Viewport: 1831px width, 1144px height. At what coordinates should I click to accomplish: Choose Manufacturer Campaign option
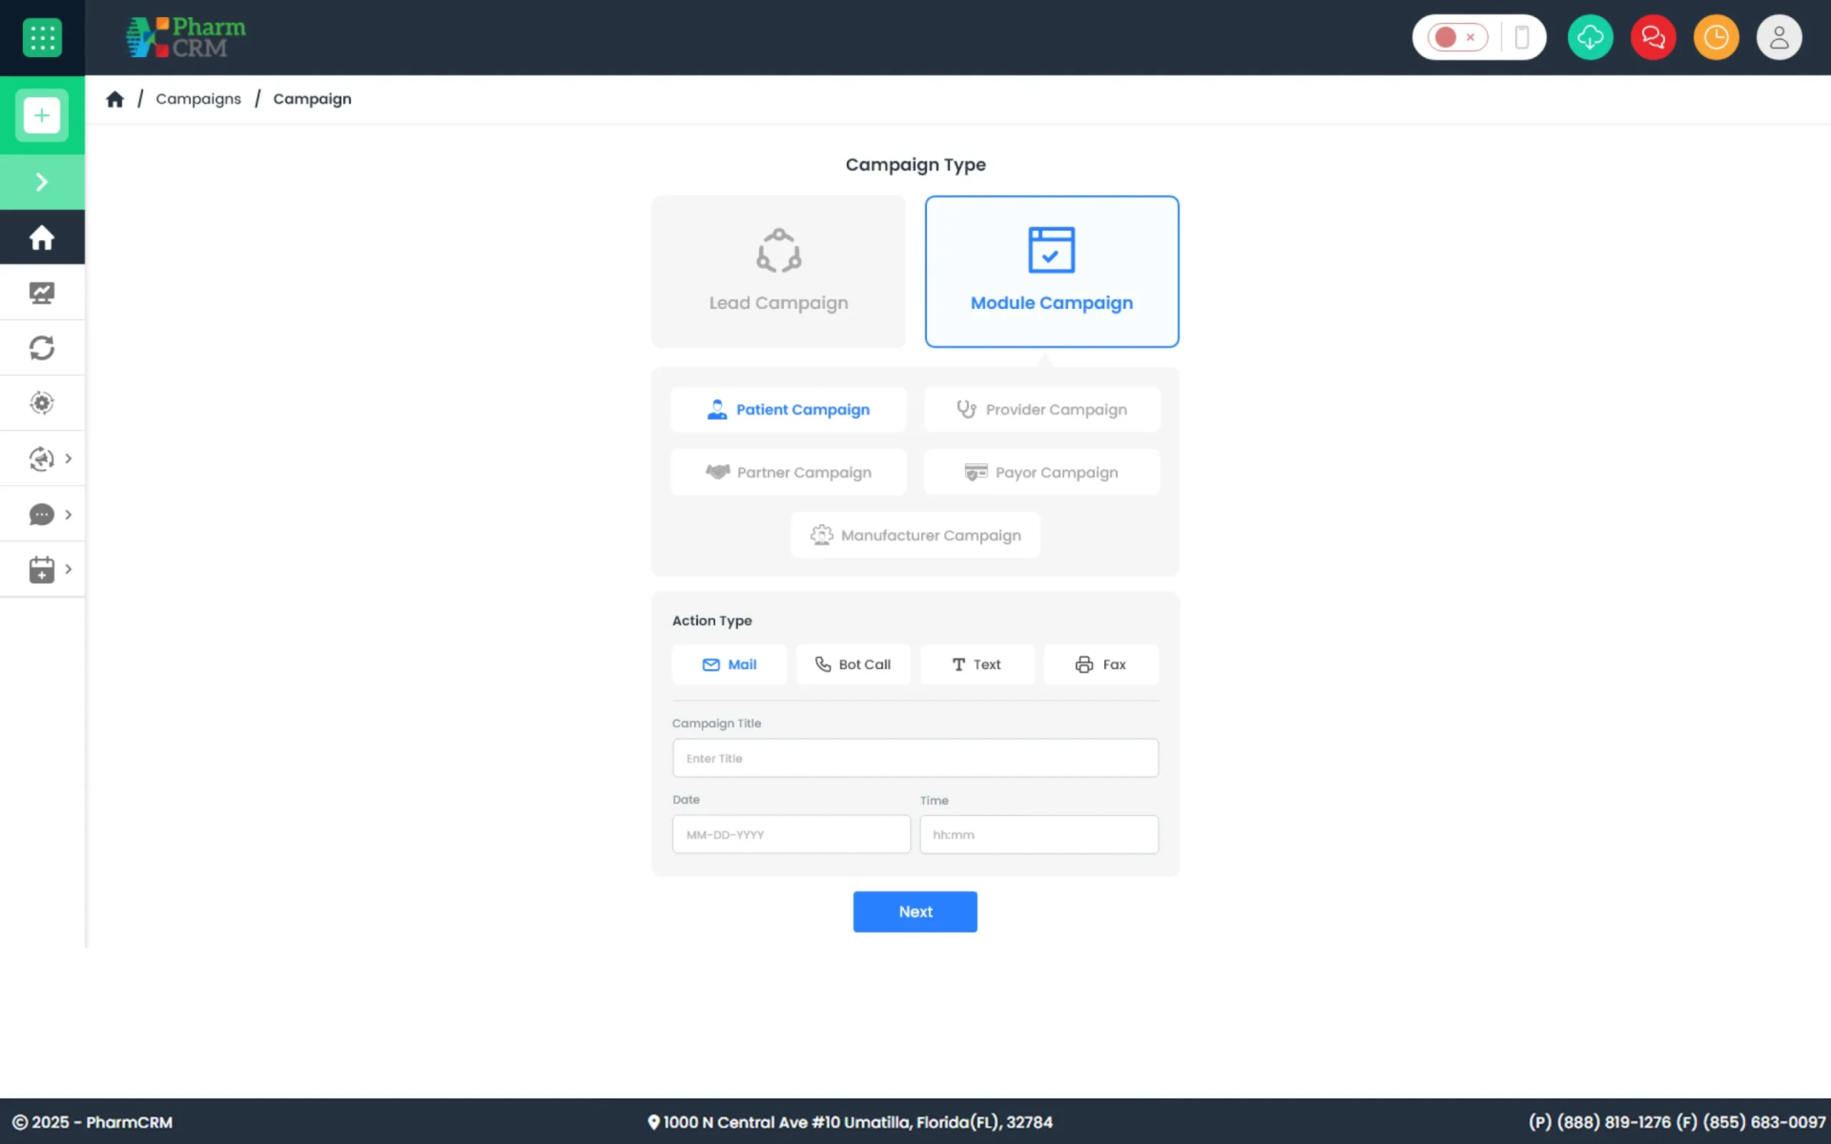point(915,535)
